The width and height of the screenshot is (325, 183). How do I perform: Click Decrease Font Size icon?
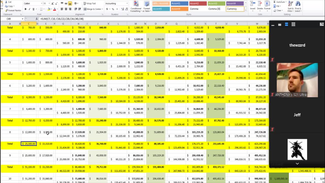[x=56, y=4]
